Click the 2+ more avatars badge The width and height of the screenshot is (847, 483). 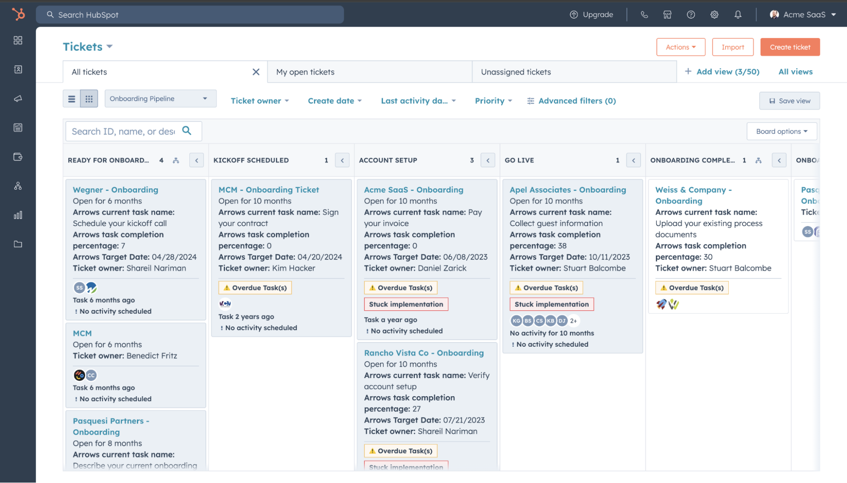[x=574, y=321]
